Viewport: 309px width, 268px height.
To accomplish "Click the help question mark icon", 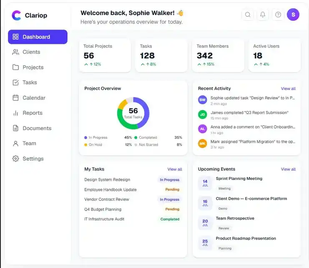I will pyautogui.click(x=278, y=15).
